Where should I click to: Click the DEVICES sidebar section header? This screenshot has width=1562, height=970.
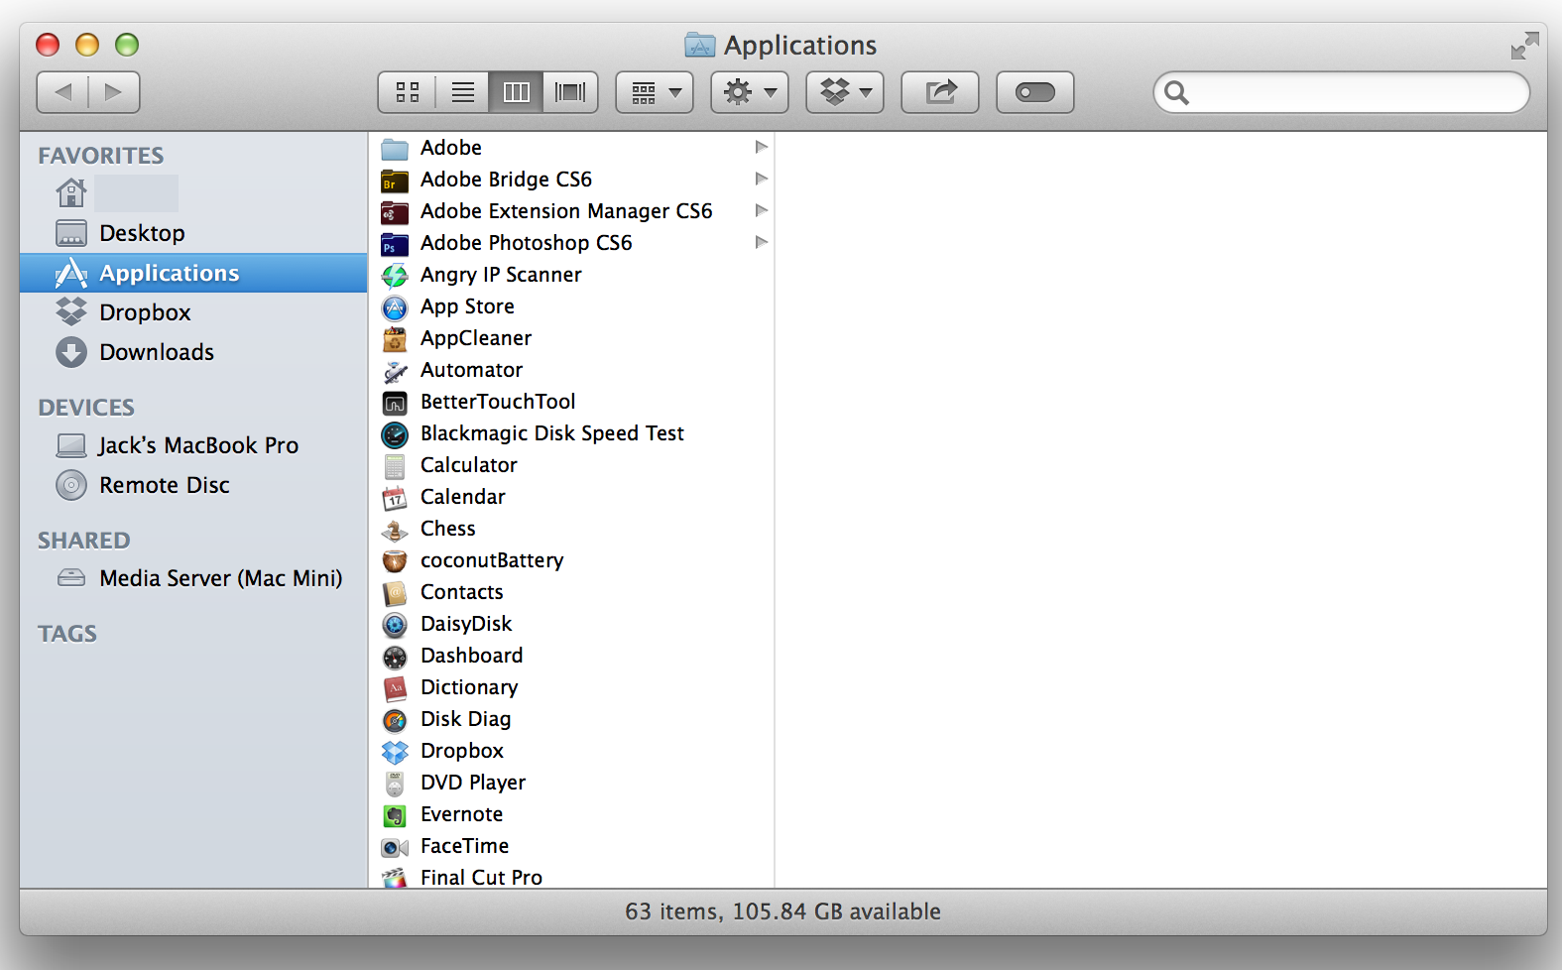point(86,408)
